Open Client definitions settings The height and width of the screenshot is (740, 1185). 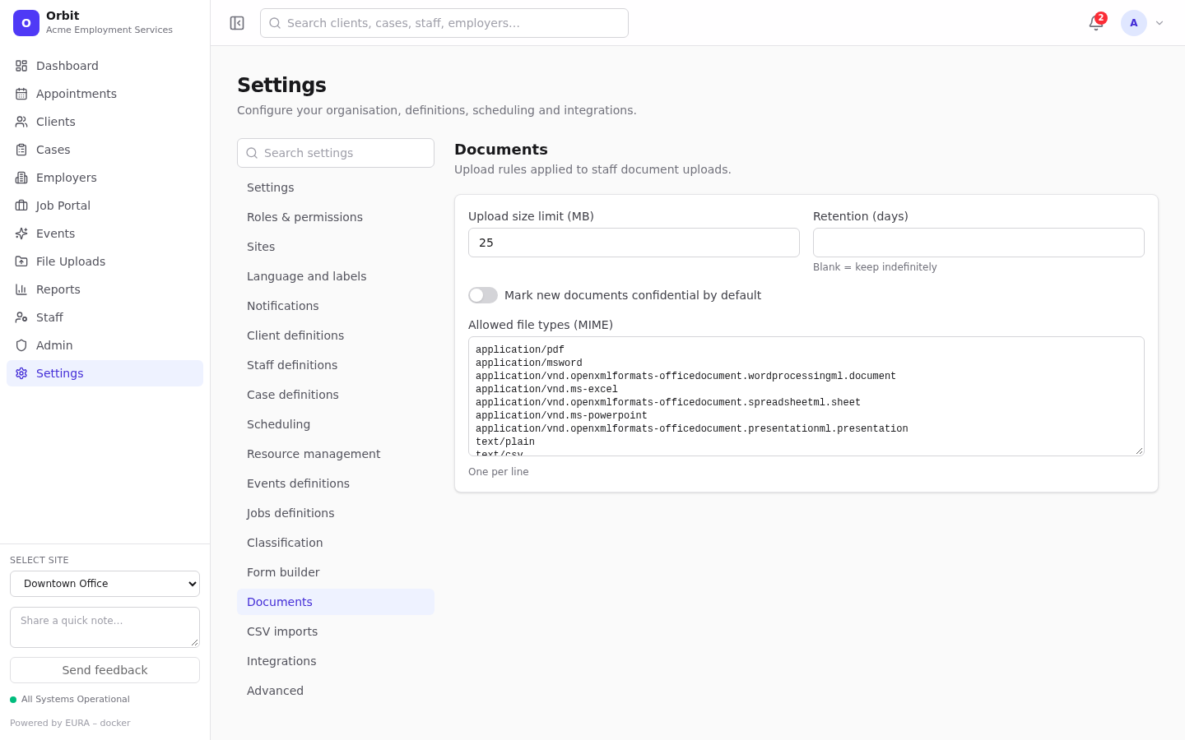336,335
